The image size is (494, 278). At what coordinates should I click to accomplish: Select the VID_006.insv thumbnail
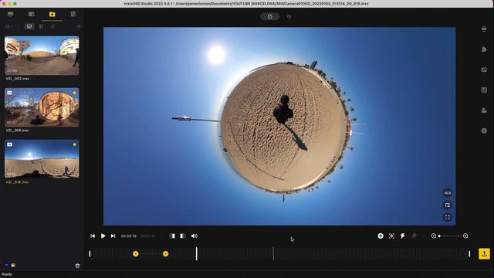(x=42, y=107)
